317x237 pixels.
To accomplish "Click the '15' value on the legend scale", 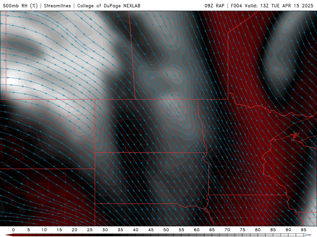I will [x=59, y=230].
